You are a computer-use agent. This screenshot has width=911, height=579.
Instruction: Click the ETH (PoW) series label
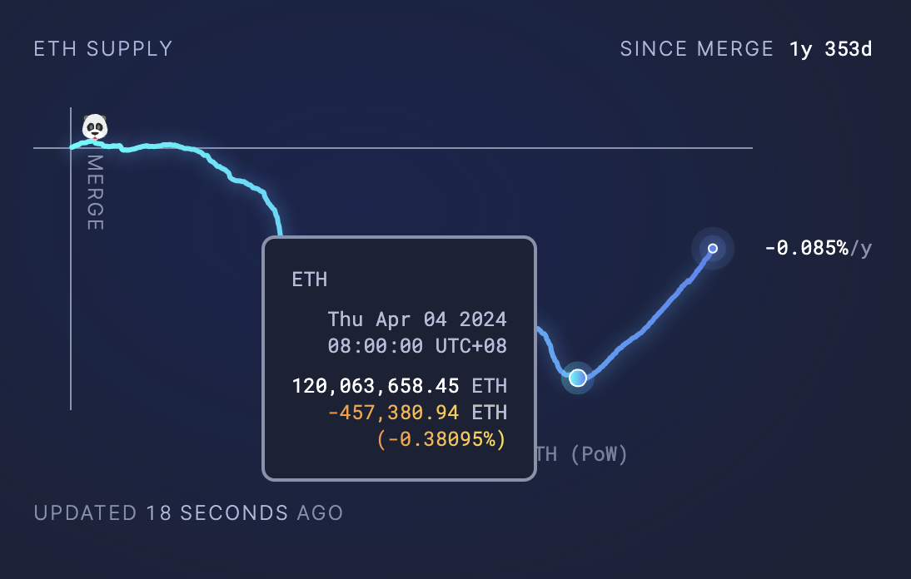581,453
